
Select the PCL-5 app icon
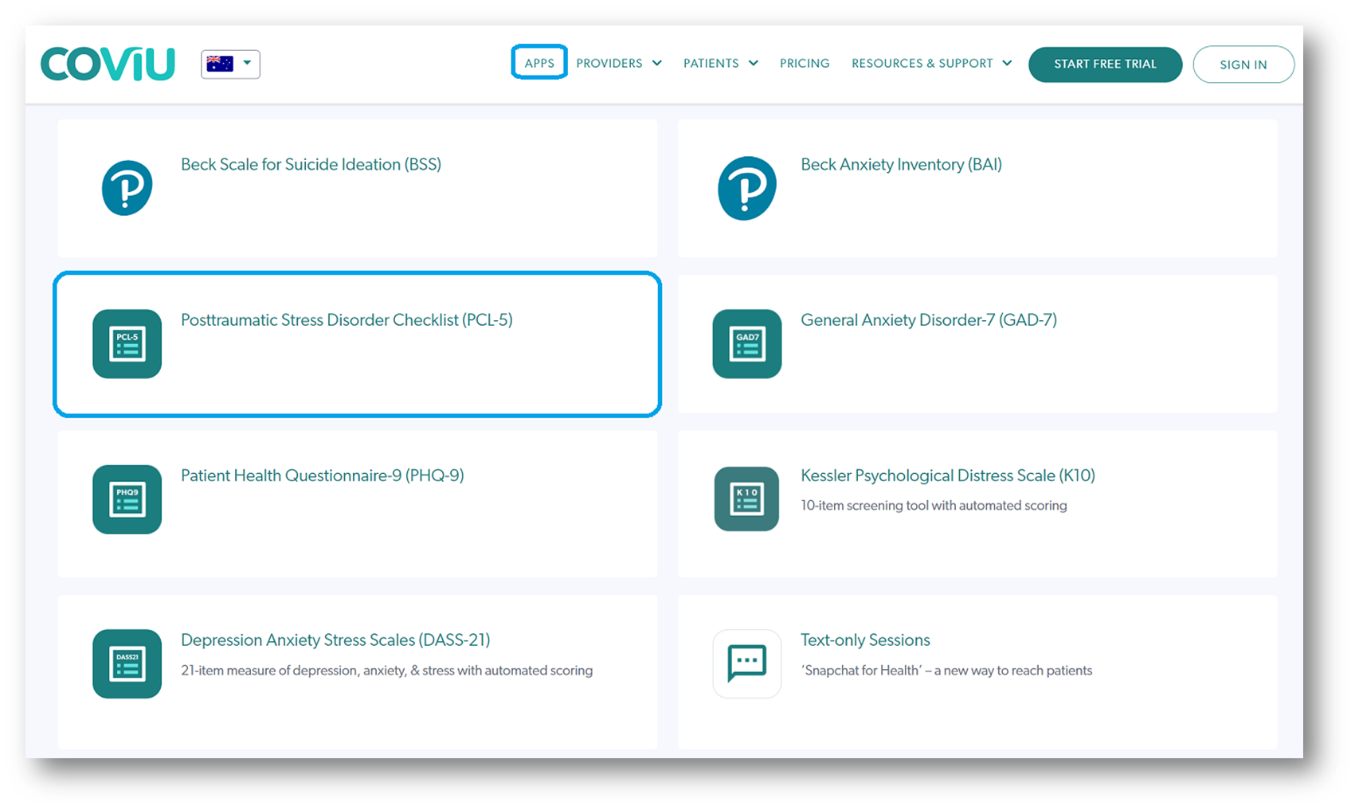pyautogui.click(x=127, y=343)
